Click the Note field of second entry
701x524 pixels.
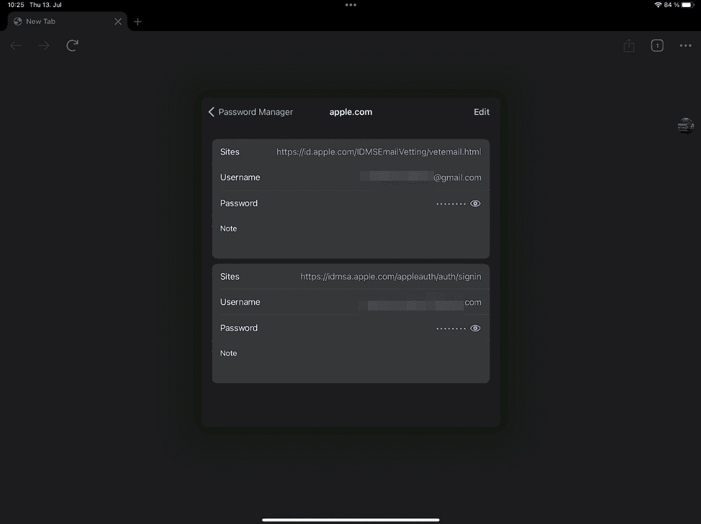pos(350,362)
